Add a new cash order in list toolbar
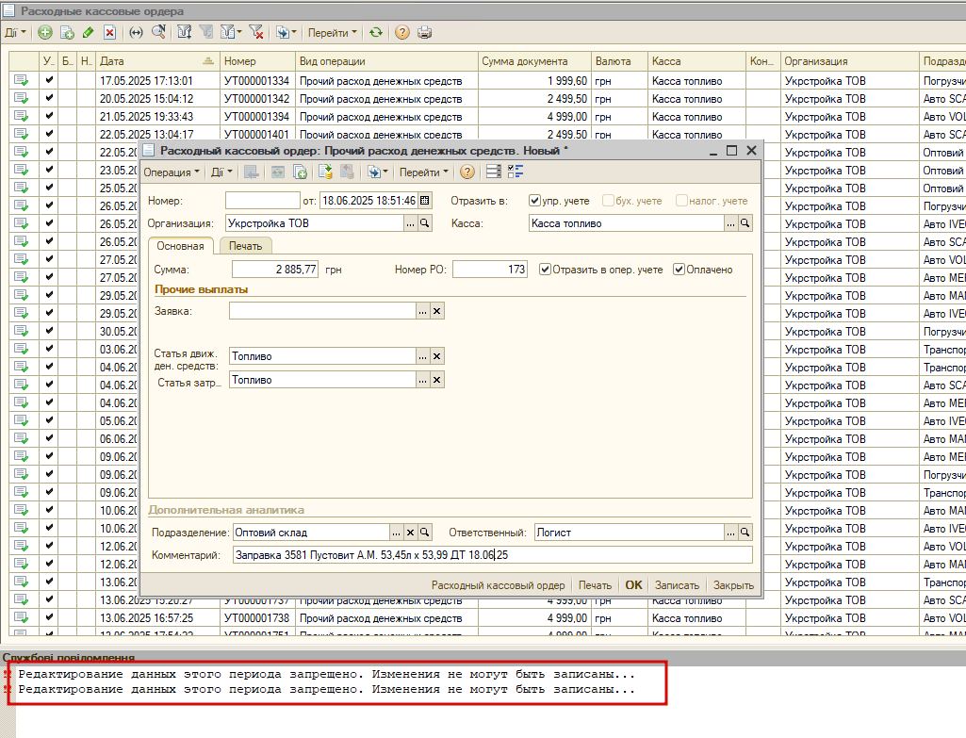The image size is (966, 738). point(45,33)
